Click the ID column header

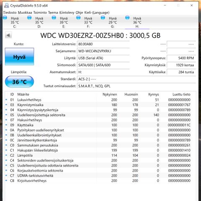(12, 94)
